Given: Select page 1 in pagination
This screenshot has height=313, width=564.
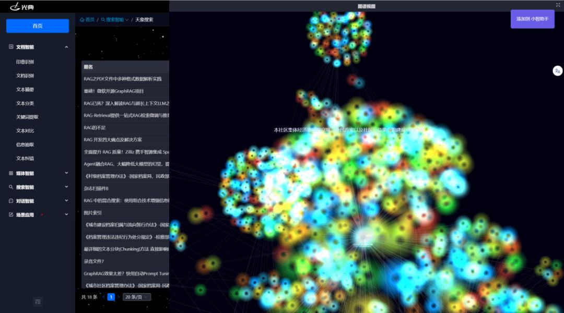Looking at the screenshot, I should click(111, 297).
